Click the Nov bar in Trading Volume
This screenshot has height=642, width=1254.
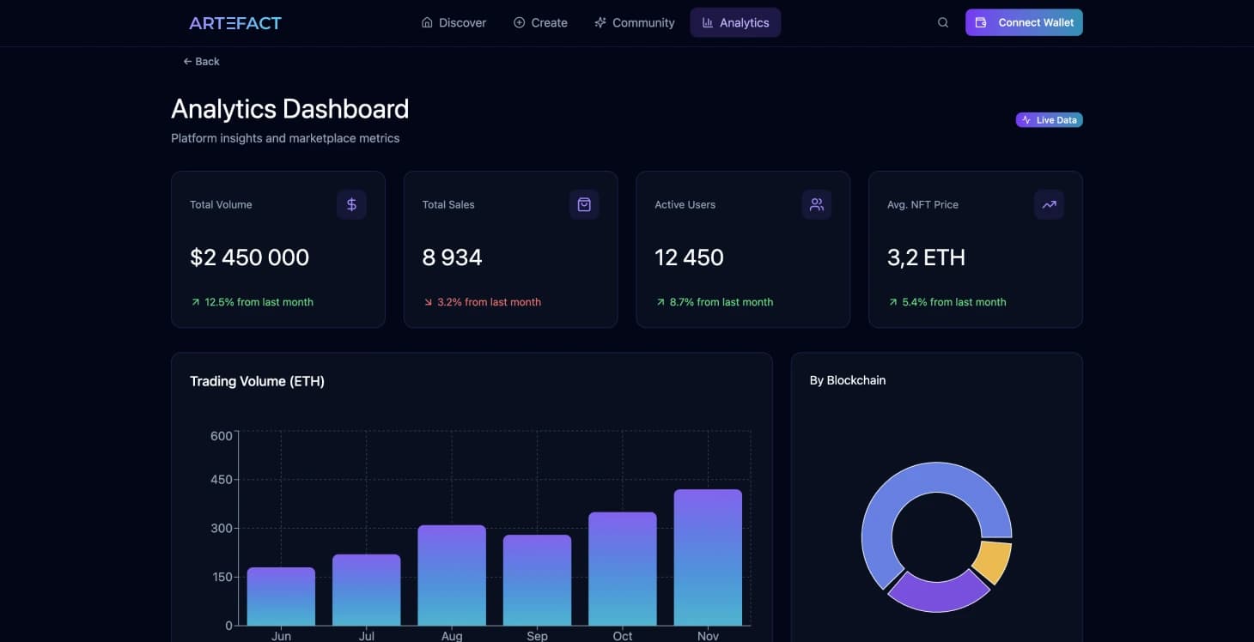click(708, 558)
